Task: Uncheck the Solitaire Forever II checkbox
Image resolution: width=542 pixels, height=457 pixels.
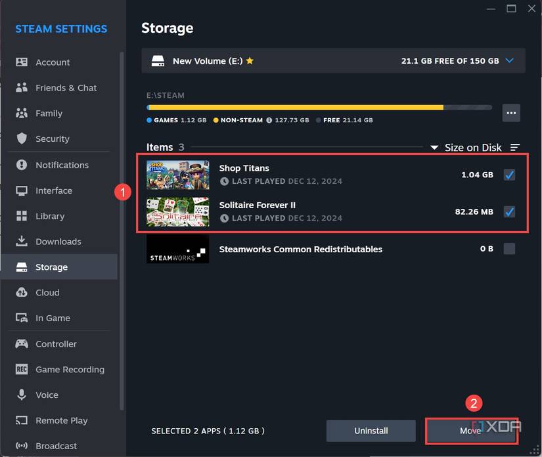Action: click(x=509, y=211)
